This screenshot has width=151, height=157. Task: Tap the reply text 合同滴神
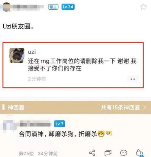tap(31, 134)
